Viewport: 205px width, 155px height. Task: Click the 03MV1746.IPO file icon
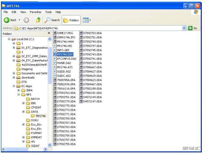pyautogui.click(x=55, y=37)
